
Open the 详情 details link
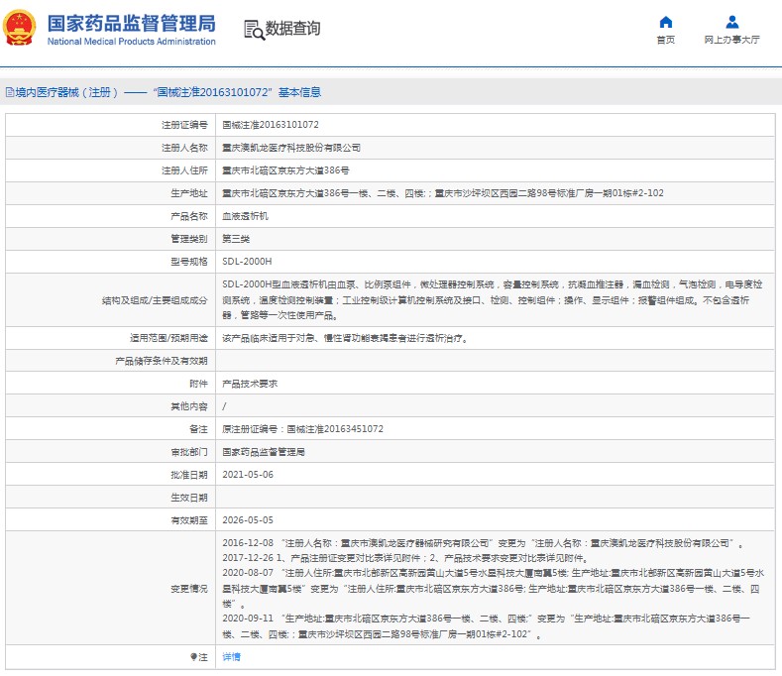tap(231, 657)
